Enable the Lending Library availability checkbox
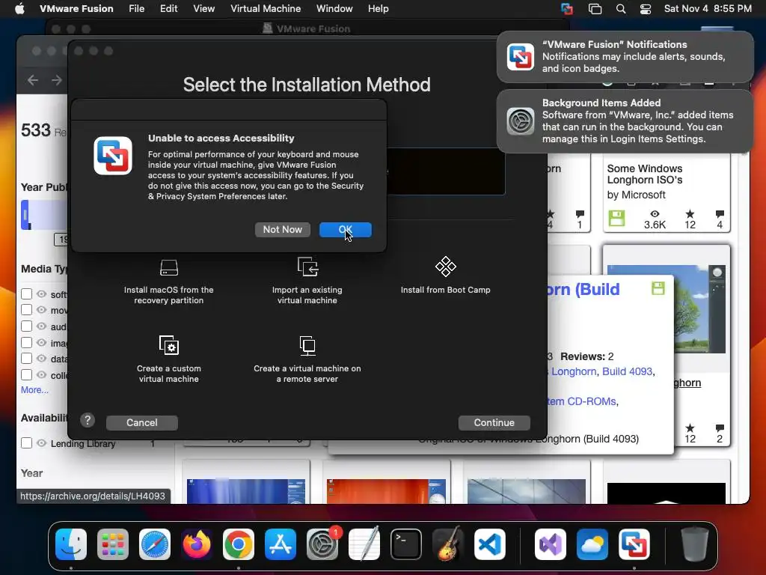Screen dimensions: 766x575 point(26,443)
